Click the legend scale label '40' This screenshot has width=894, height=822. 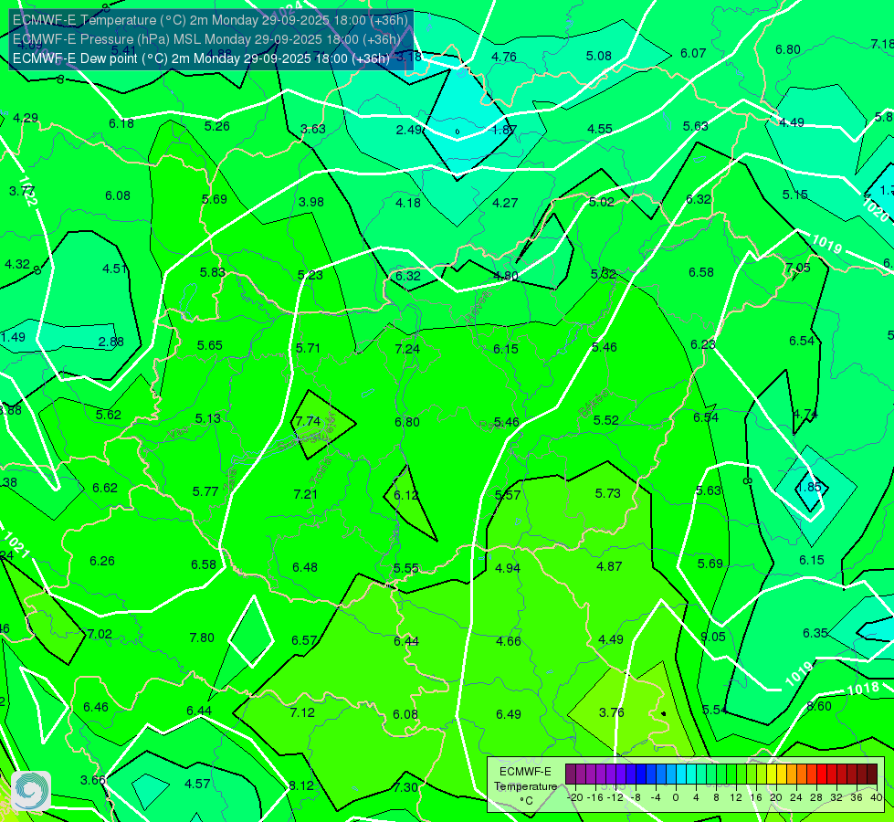pos(877,797)
